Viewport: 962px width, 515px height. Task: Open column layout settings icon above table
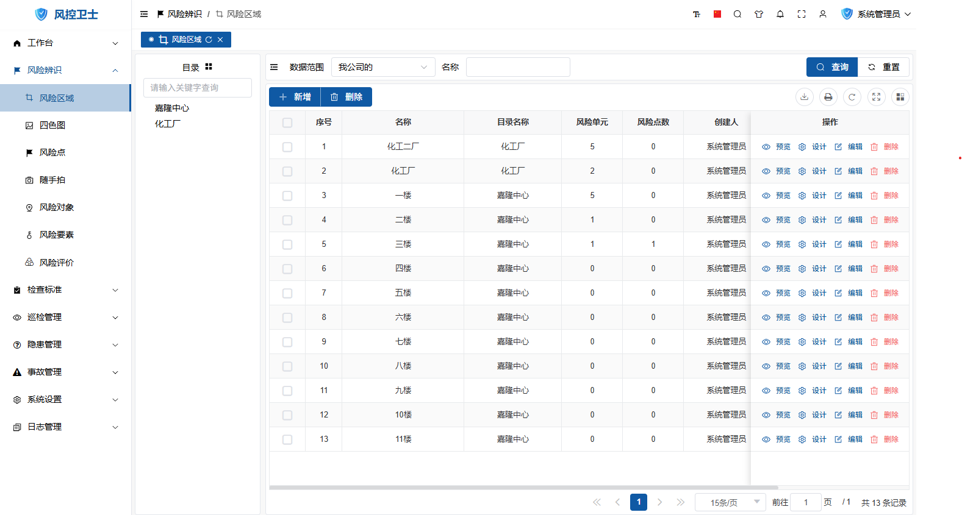[x=900, y=97]
